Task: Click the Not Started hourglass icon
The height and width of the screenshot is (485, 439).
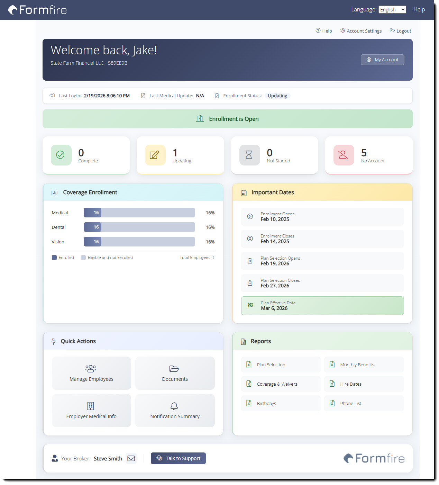Action: tap(249, 155)
